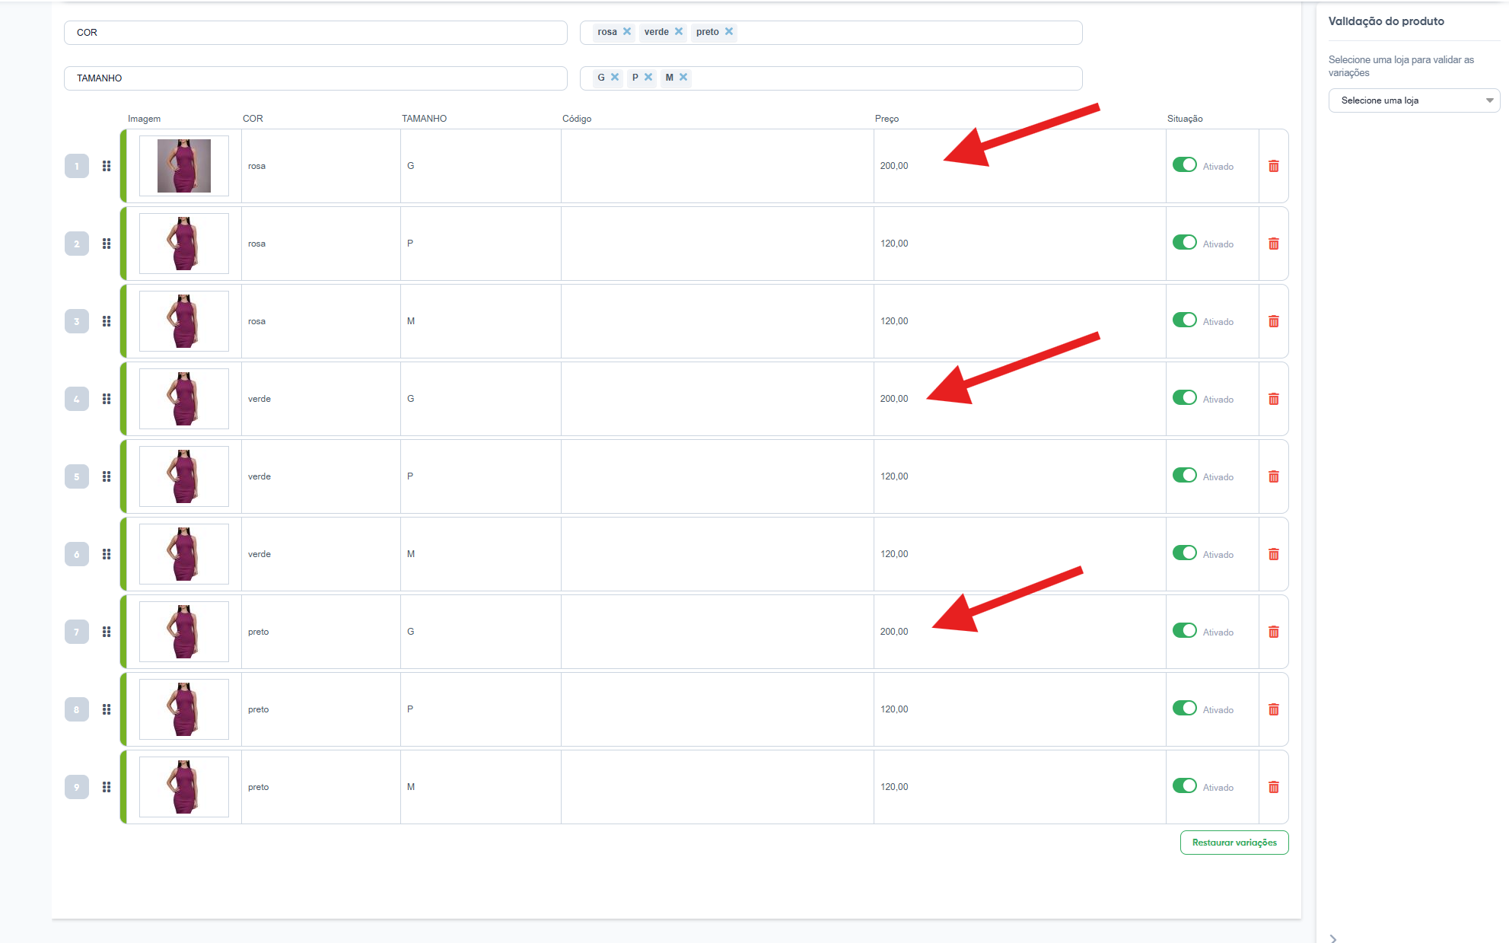This screenshot has width=1509, height=943.
Task: Remove size G tag from TAMANHO
Action: 615,78
